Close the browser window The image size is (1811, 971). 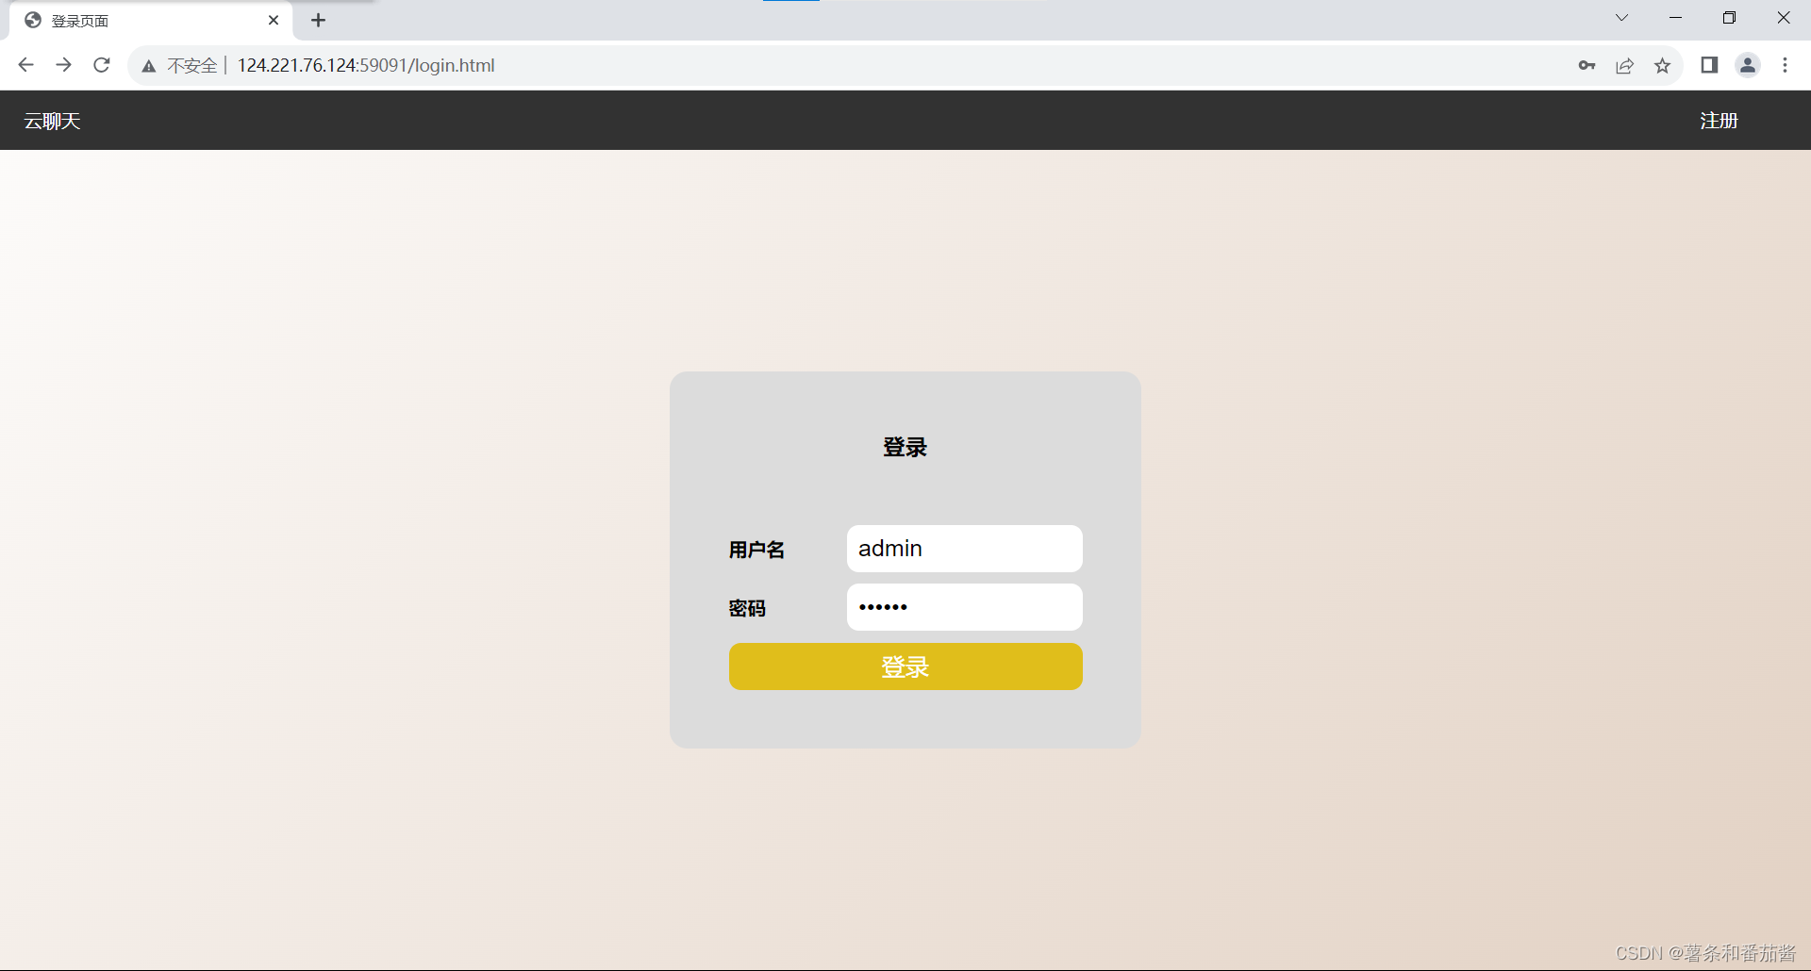tap(1783, 18)
